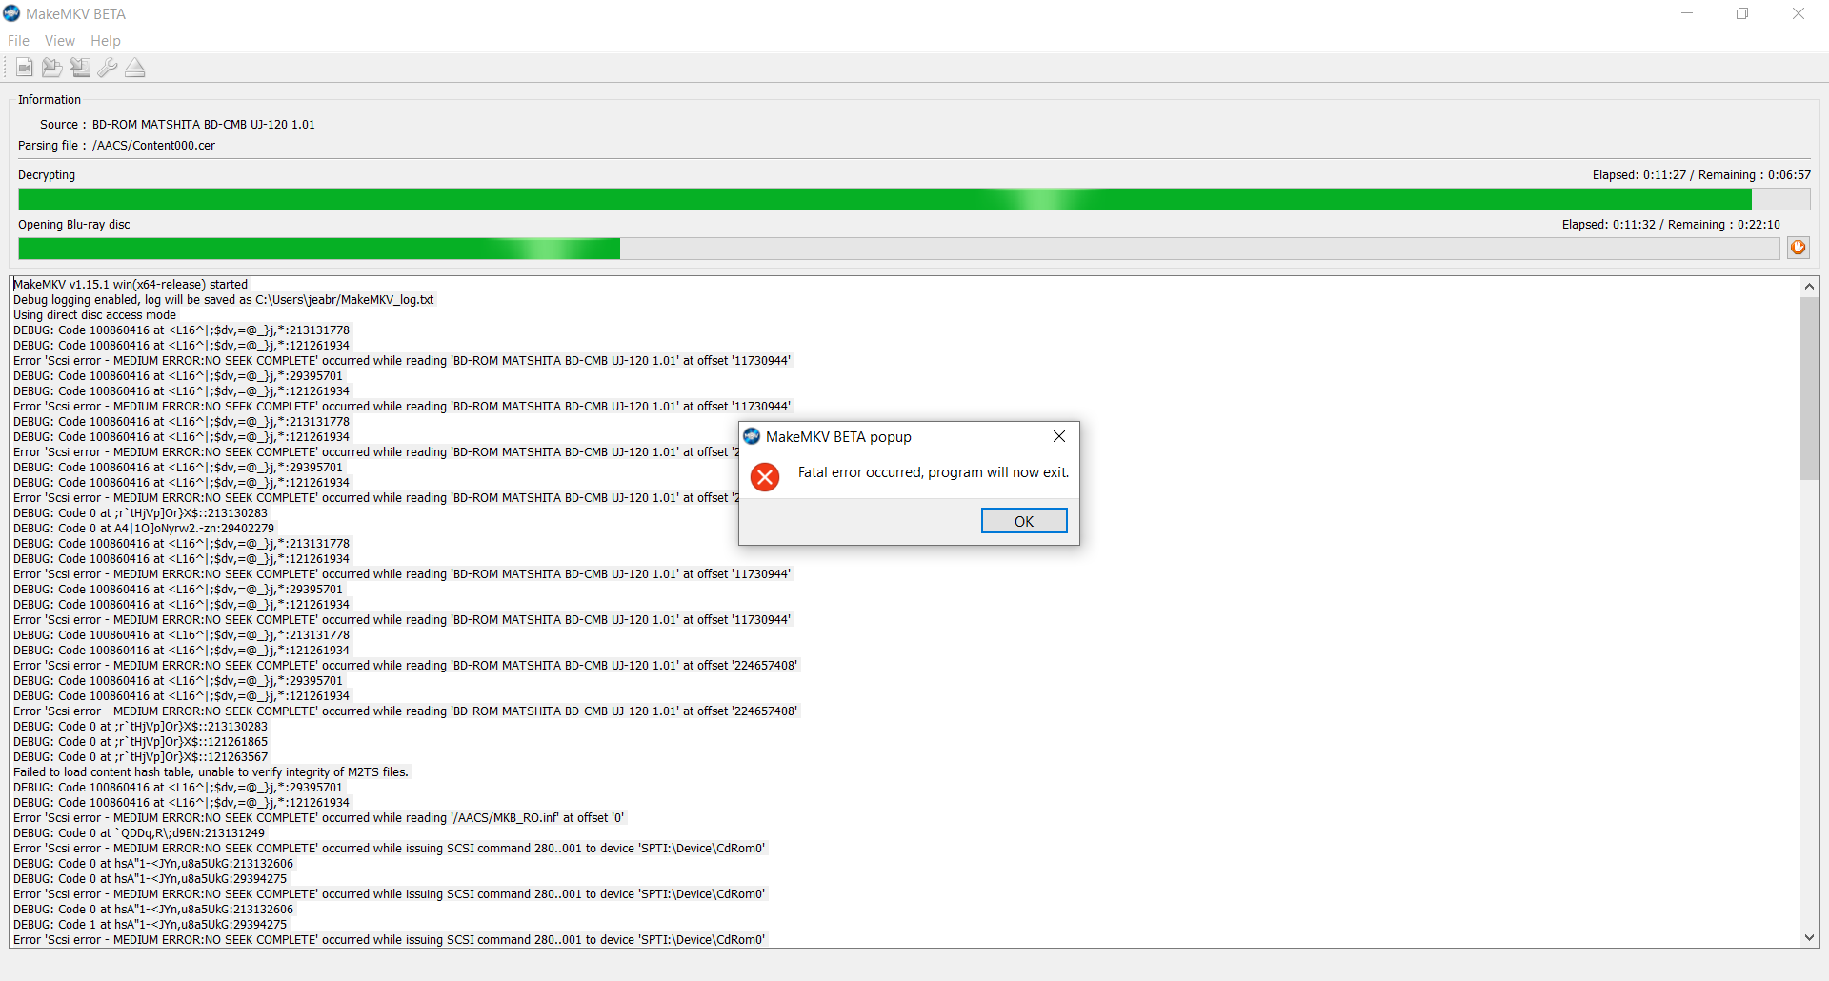Click the Parsing file path /AACS/Content000.cer
The height and width of the screenshot is (981, 1829).
[x=153, y=146]
